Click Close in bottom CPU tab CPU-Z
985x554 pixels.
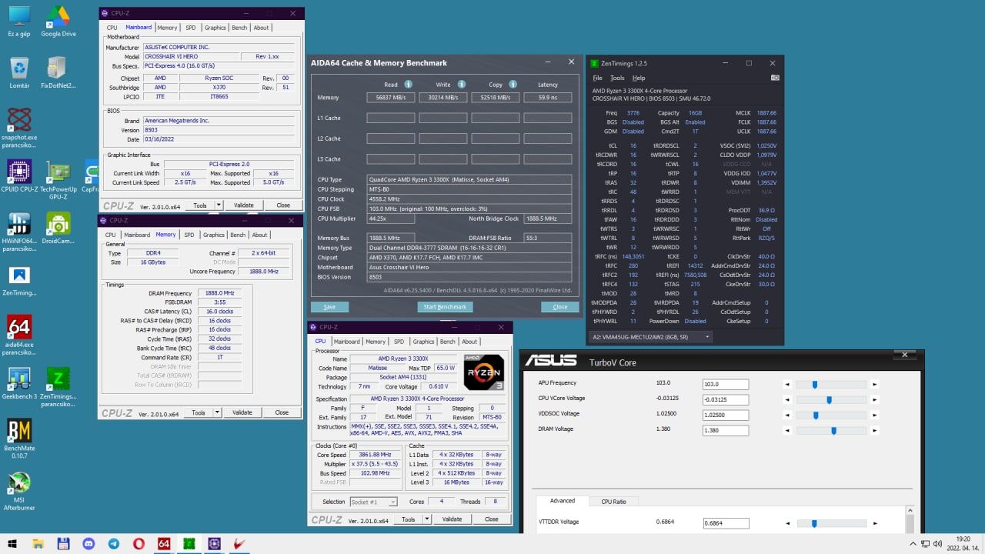coord(491,519)
